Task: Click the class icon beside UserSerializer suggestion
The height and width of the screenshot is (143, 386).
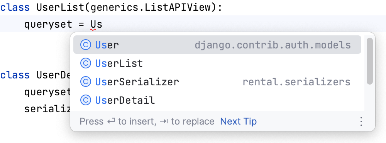Action: click(86, 81)
